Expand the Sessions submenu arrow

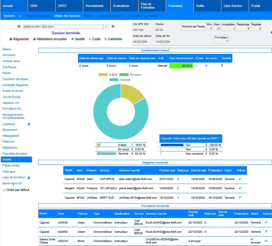(20, 16)
